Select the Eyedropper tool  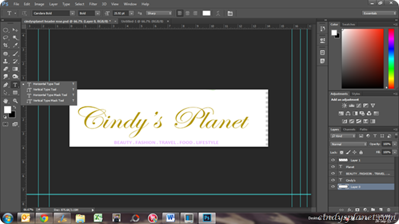point(15,45)
